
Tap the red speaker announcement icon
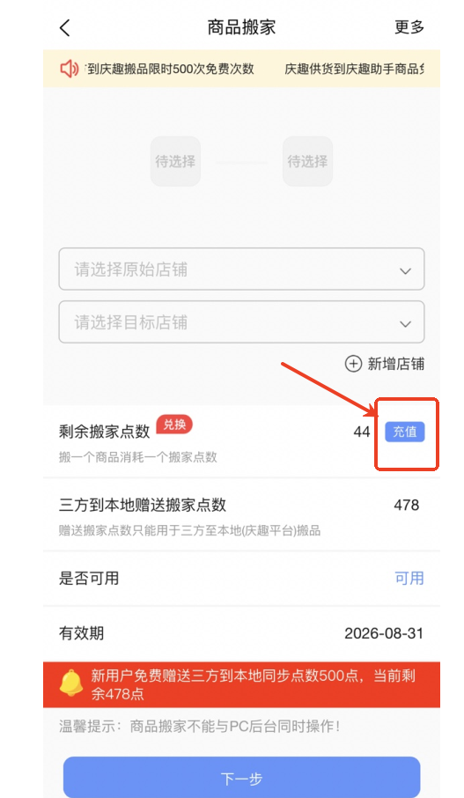pos(70,68)
